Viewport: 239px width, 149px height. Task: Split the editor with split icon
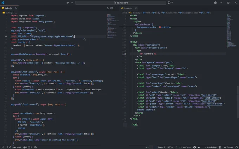[112, 8]
